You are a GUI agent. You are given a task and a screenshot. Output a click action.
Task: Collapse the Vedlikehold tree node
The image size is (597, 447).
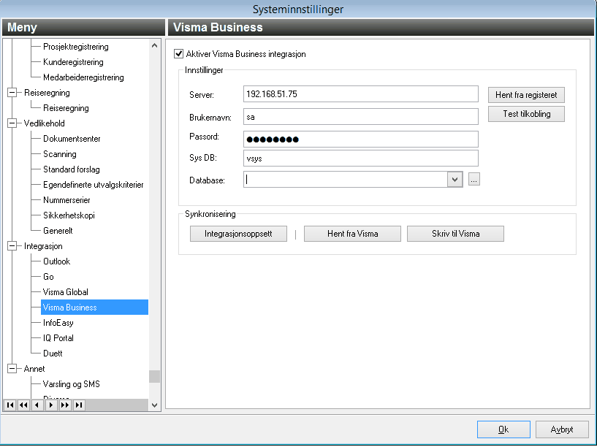pos(12,123)
